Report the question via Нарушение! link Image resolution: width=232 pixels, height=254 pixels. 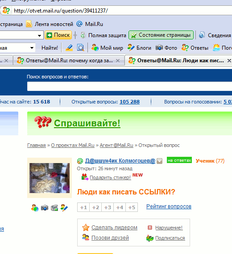169,228
